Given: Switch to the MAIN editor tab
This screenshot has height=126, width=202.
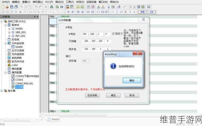Looking at the screenshot, I should click(x=53, y=119).
